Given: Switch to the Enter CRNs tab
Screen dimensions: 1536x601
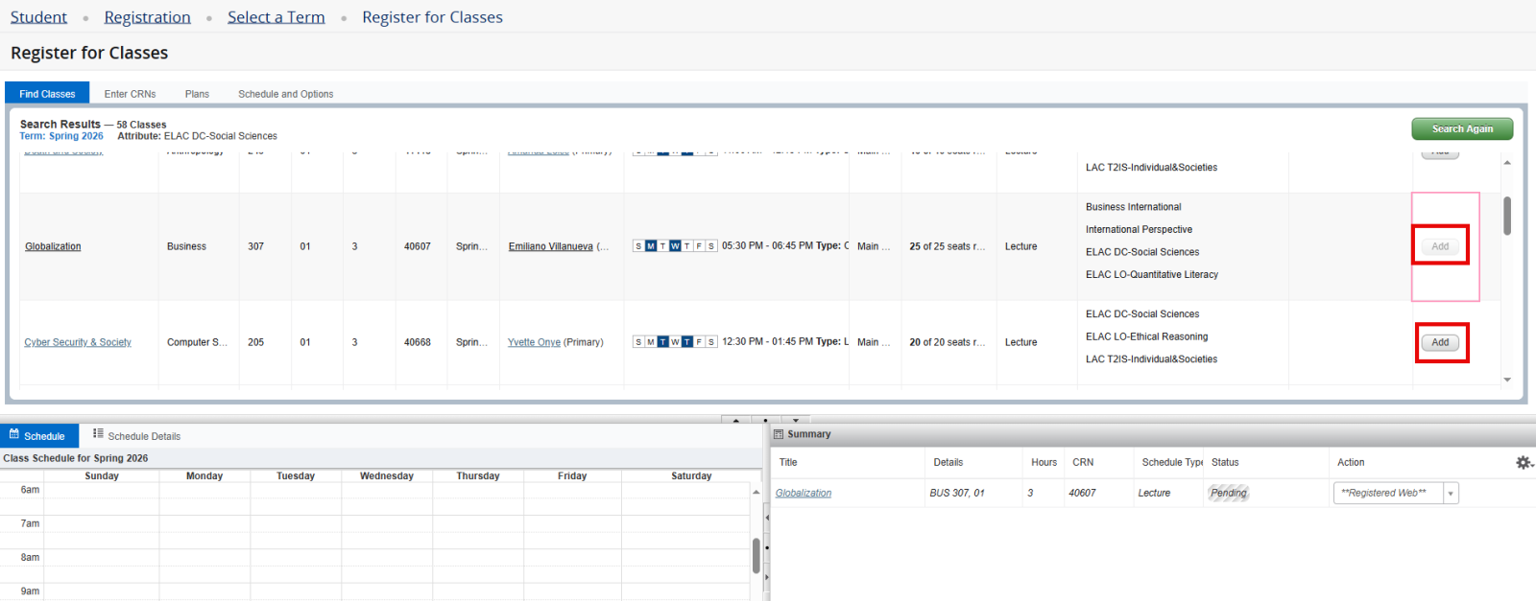Looking at the screenshot, I should pos(130,94).
